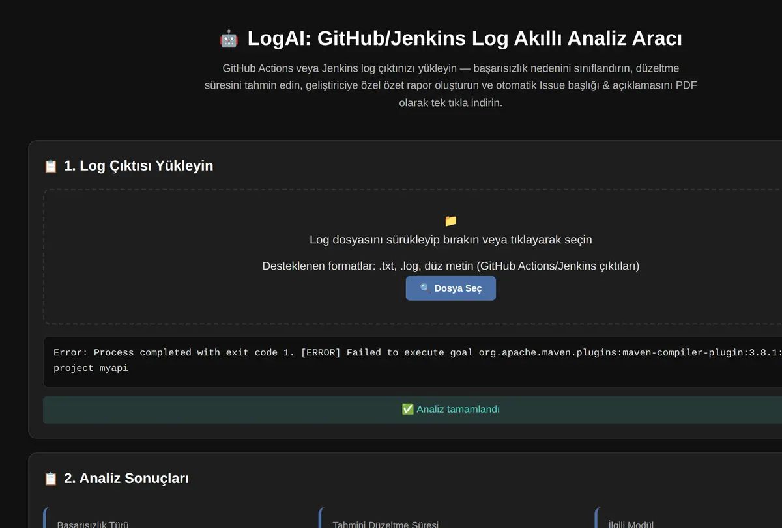Click the Dosya Seç button
Viewport: 782px width, 528px height.
click(450, 288)
